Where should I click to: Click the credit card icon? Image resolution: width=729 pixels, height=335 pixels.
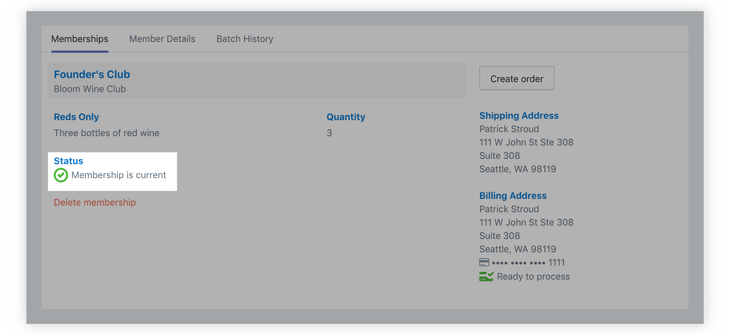pos(484,263)
